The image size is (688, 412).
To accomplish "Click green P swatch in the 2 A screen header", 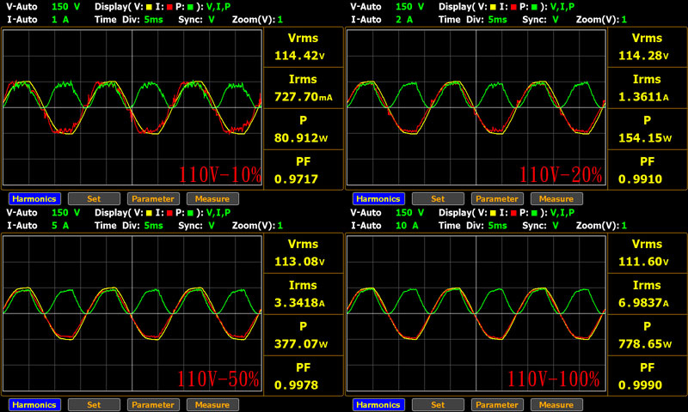I will point(534,7).
